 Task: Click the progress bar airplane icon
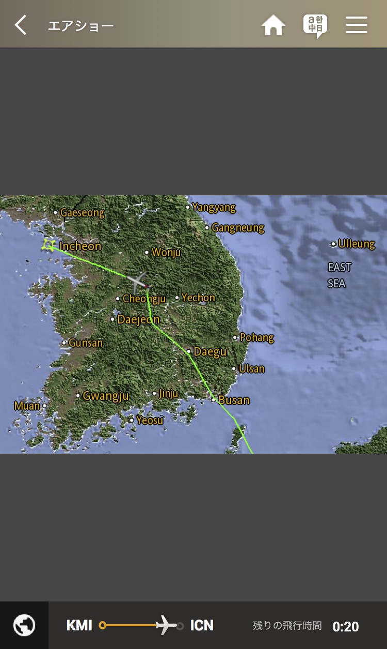[167, 625]
